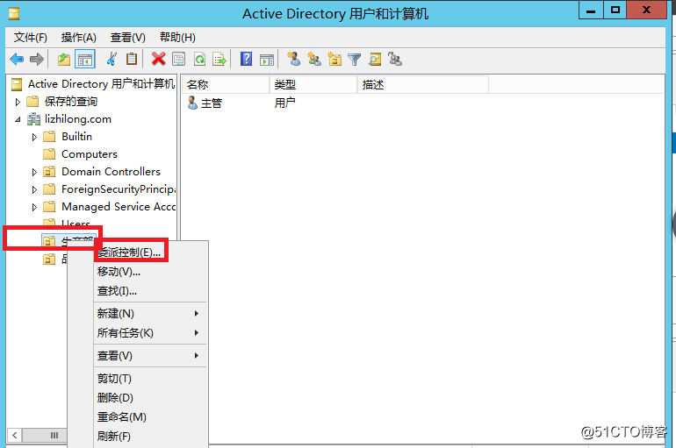This screenshot has width=676, height=448.
Task: Expand the Managed Service Accounts node
Action: [x=34, y=208]
